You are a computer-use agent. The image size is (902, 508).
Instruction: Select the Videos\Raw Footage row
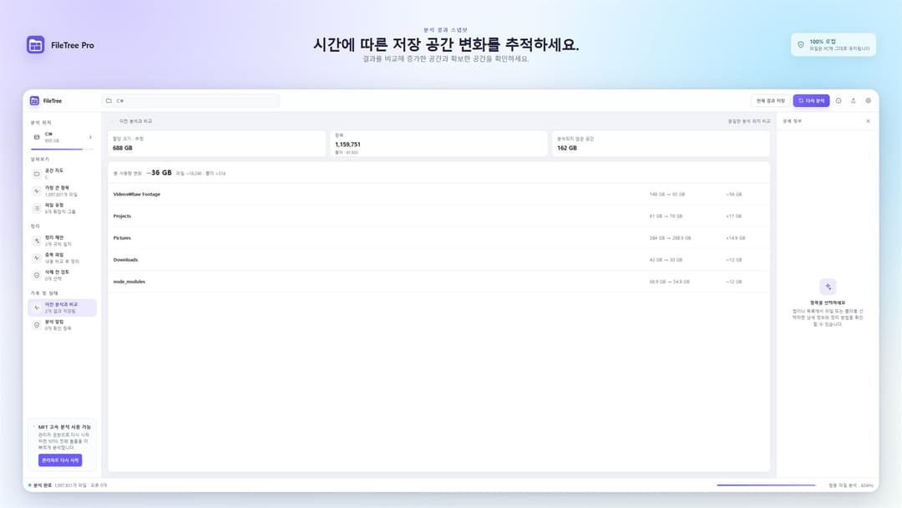tap(439, 195)
